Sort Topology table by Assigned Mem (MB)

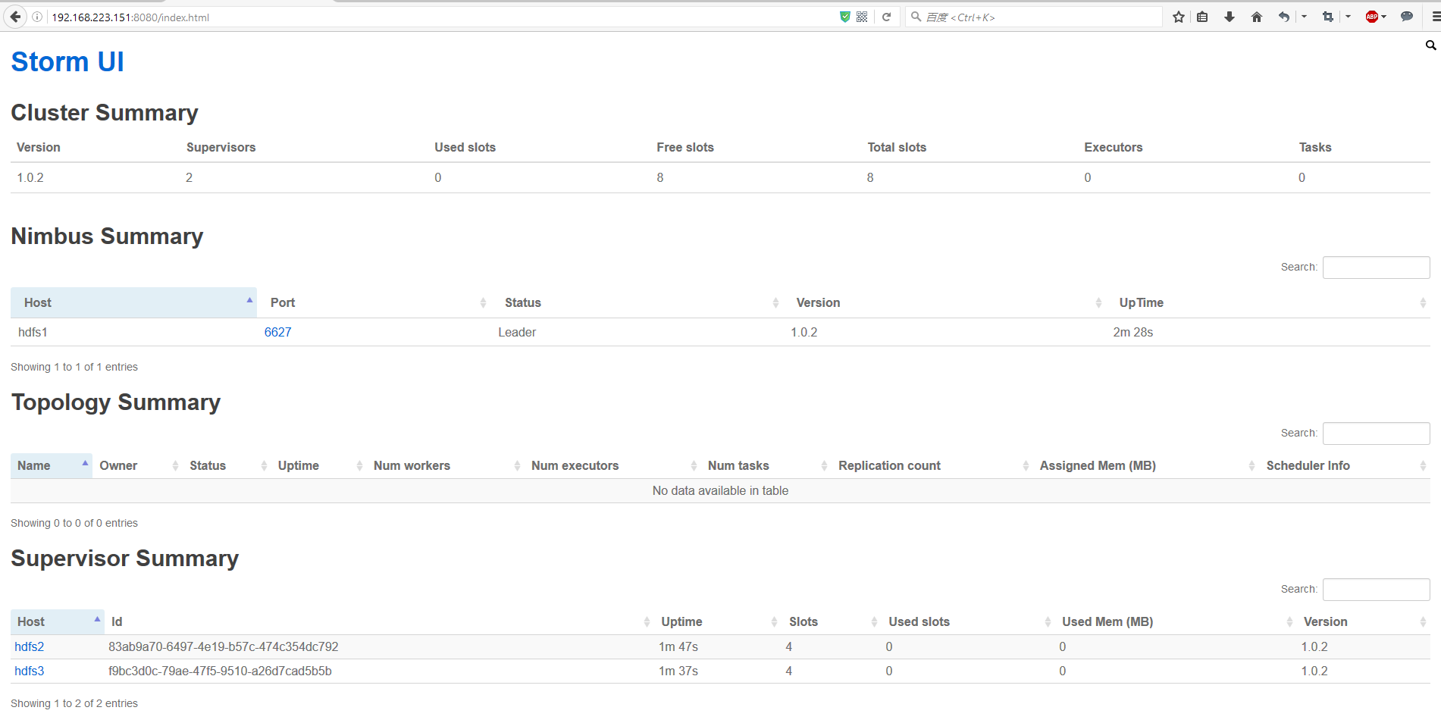click(1146, 465)
